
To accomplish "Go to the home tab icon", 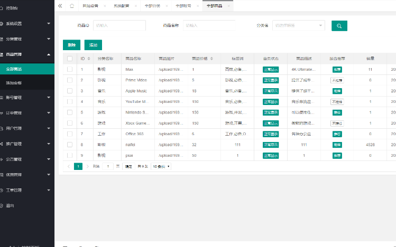I will point(71,6).
